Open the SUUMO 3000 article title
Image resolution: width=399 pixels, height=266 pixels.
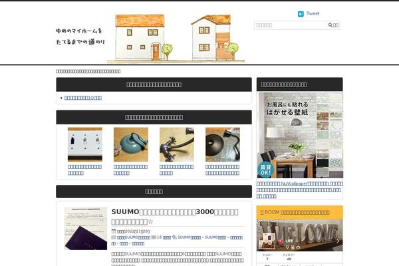pos(175,217)
